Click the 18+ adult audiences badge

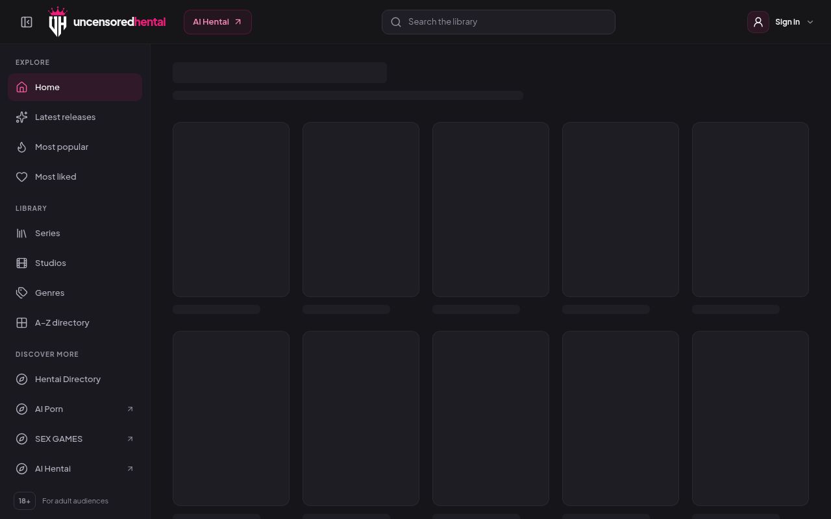coord(25,501)
